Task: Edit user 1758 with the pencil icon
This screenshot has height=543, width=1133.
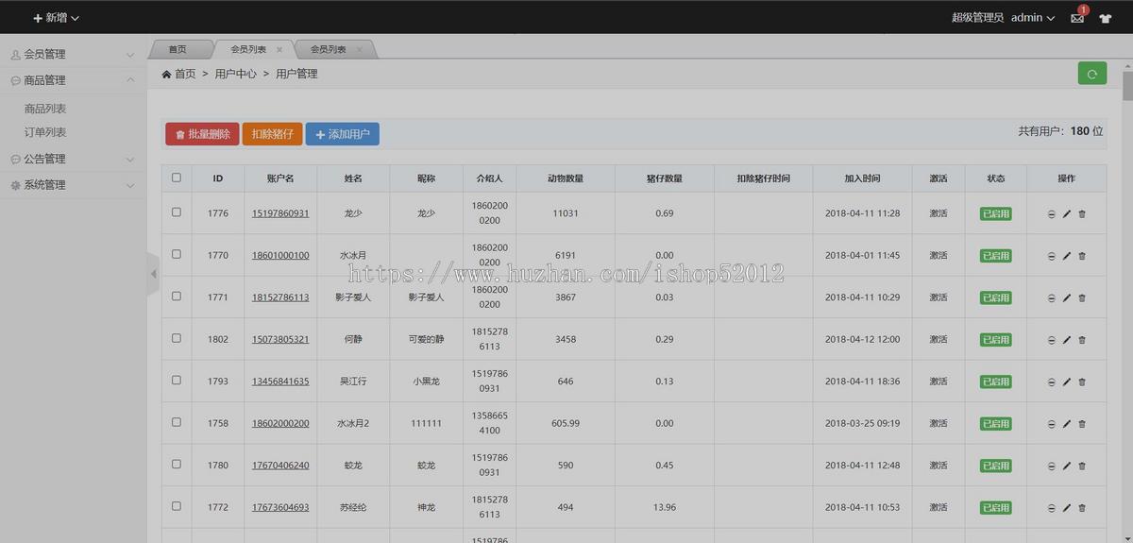Action: click(1067, 424)
